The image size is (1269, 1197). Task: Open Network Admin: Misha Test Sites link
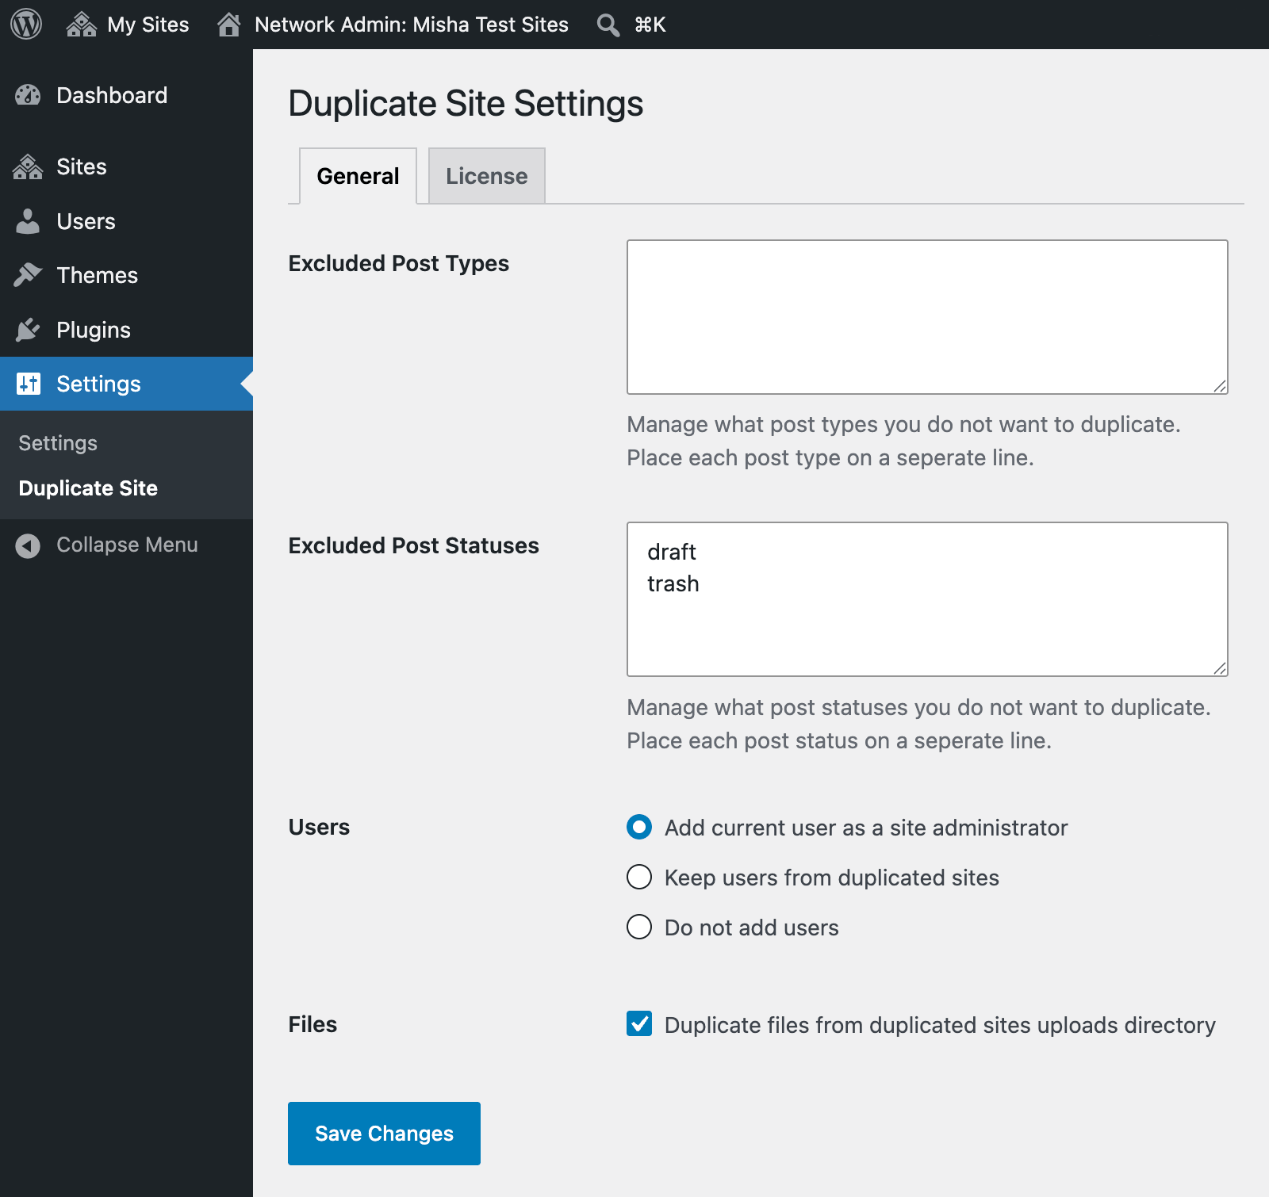[412, 25]
